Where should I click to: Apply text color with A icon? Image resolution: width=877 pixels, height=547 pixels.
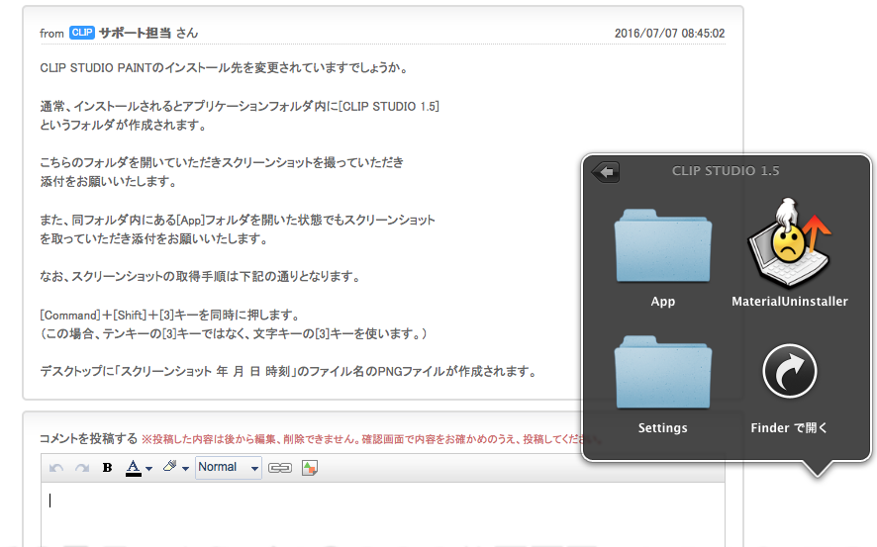tap(133, 468)
